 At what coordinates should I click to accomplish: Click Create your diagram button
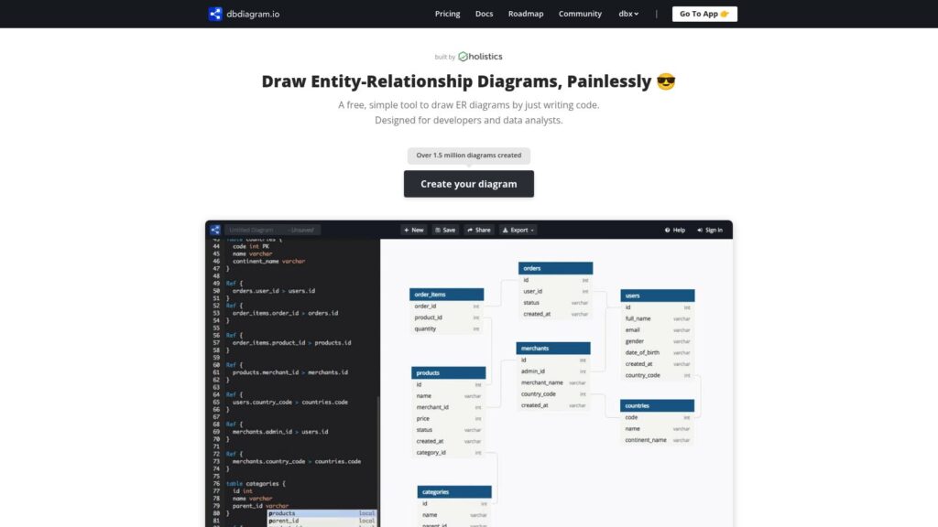pyautogui.click(x=468, y=184)
